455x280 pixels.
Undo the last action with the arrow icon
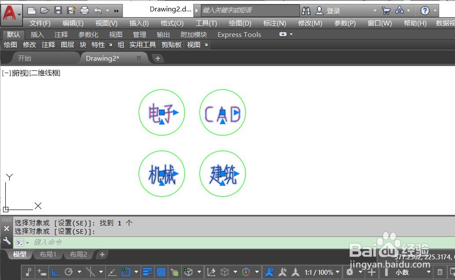click(98, 11)
